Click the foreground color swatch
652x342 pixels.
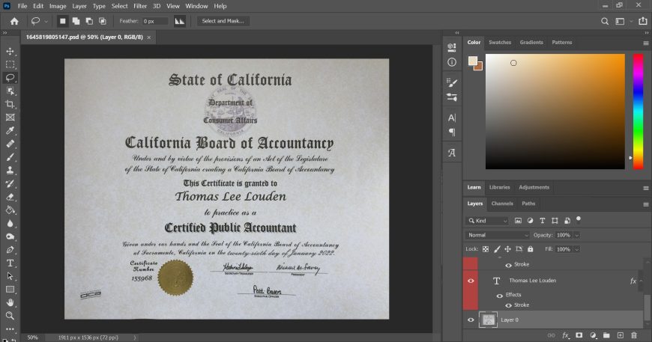473,61
